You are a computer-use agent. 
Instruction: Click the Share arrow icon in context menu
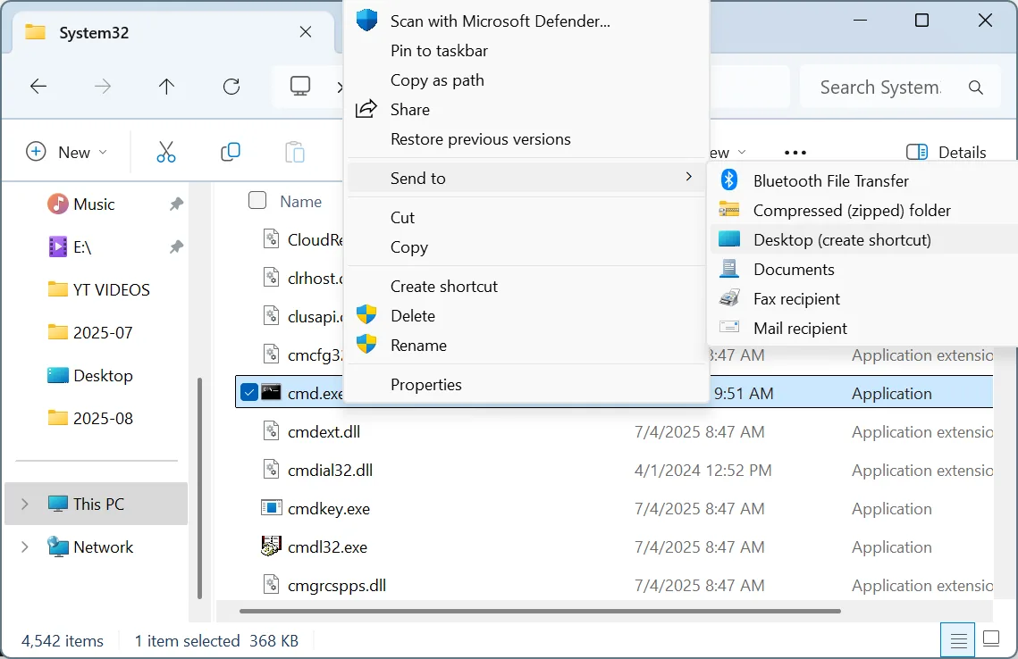(x=366, y=109)
